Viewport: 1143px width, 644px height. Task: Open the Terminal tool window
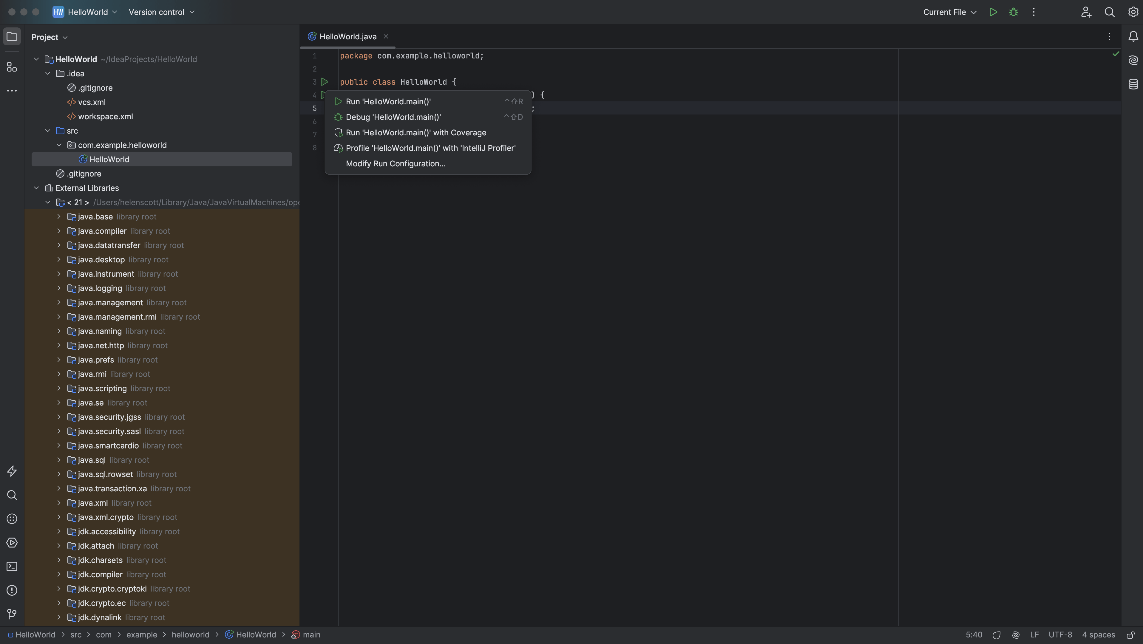(12, 566)
